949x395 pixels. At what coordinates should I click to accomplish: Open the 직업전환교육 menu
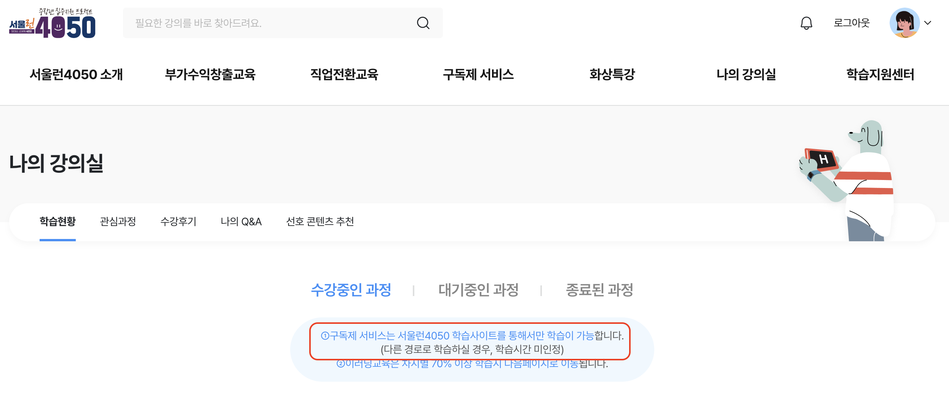click(x=344, y=74)
